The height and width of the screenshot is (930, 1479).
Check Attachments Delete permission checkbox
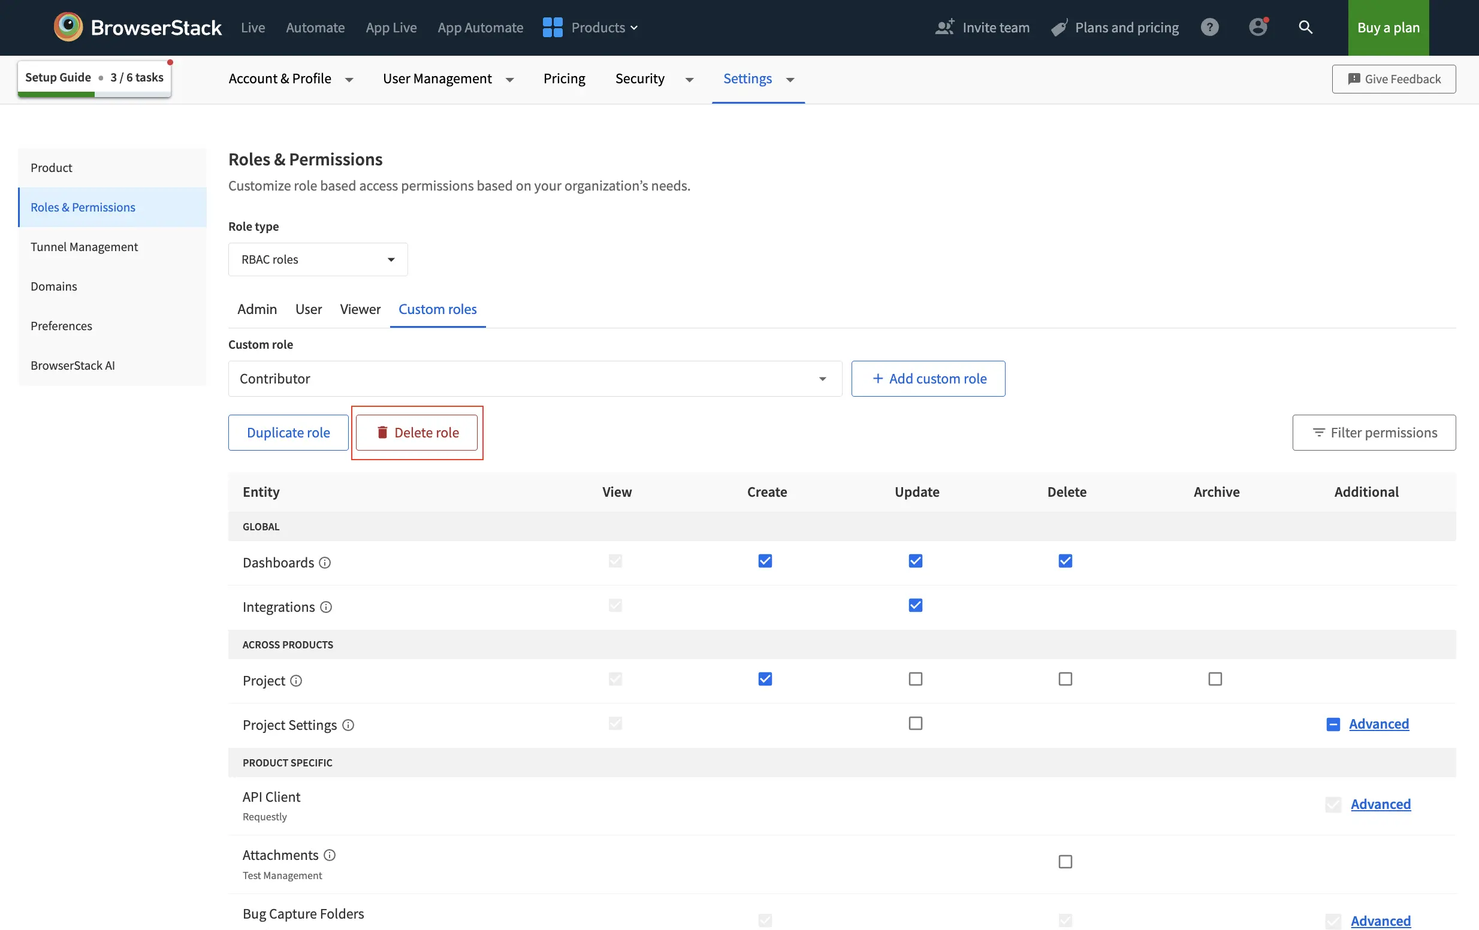coord(1065,862)
